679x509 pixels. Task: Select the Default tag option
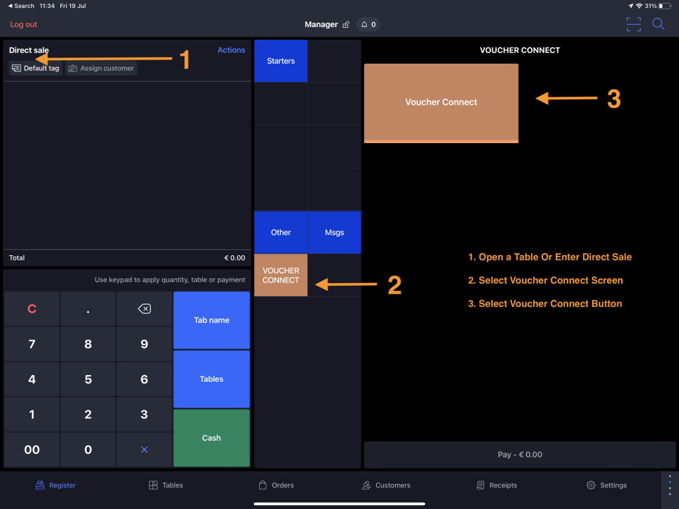click(36, 68)
